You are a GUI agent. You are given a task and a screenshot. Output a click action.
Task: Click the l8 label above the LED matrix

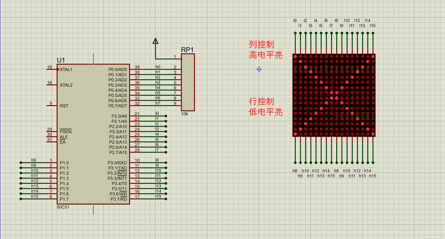point(336,20)
